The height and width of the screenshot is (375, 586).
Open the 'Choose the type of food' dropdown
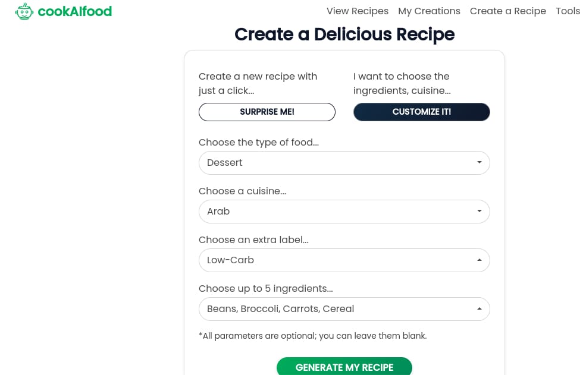[344, 162]
